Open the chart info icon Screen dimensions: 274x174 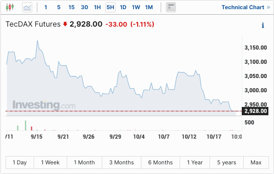(x=263, y=25)
